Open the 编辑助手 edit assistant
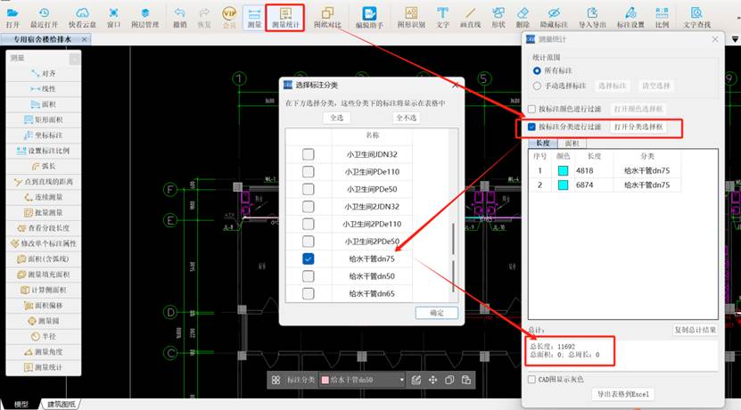 pyautogui.click(x=369, y=18)
